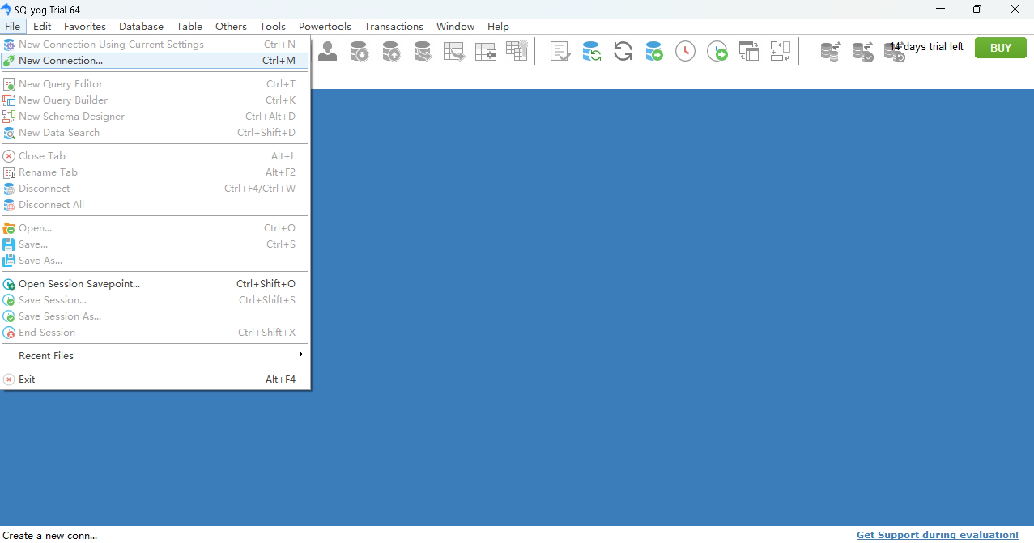Click the database sync (blue cylinder) icon
Viewport: 1034px width, 543px height.
pyautogui.click(x=591, y=51)
